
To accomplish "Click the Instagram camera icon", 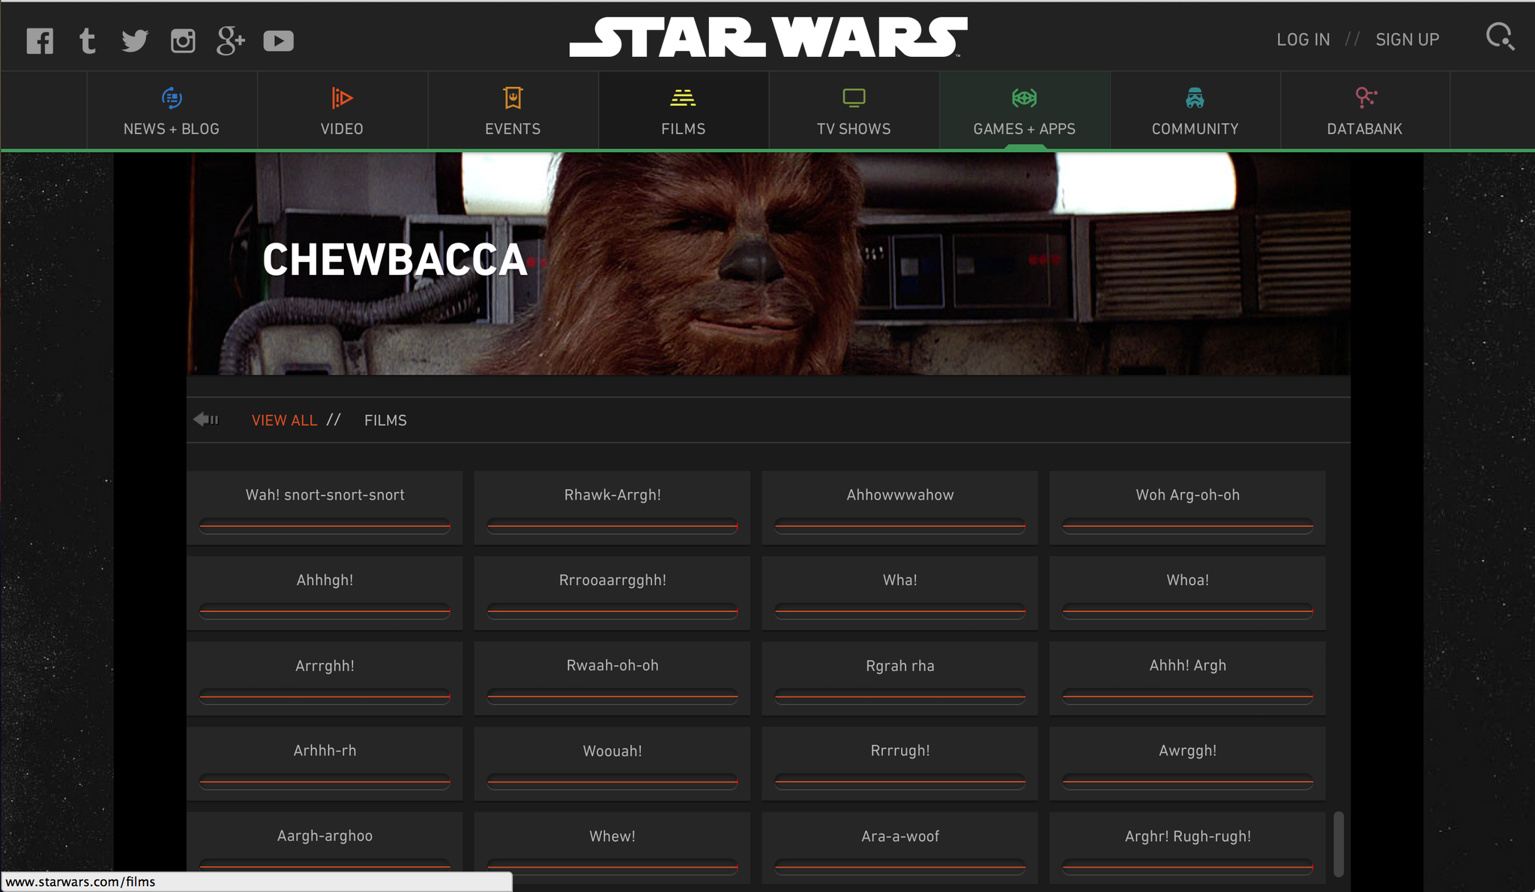I will click(x=182, y=40).
